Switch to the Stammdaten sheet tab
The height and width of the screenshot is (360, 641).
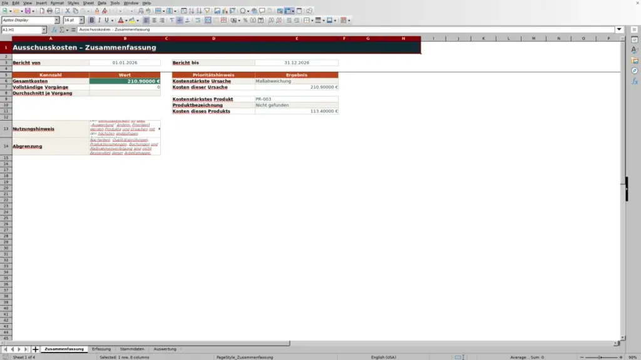point(132,349)
